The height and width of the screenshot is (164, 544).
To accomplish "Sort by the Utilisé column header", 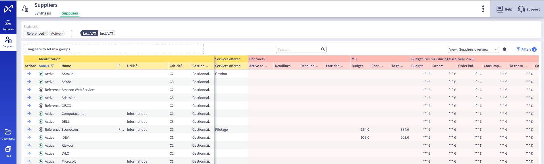I will (147, 66).
